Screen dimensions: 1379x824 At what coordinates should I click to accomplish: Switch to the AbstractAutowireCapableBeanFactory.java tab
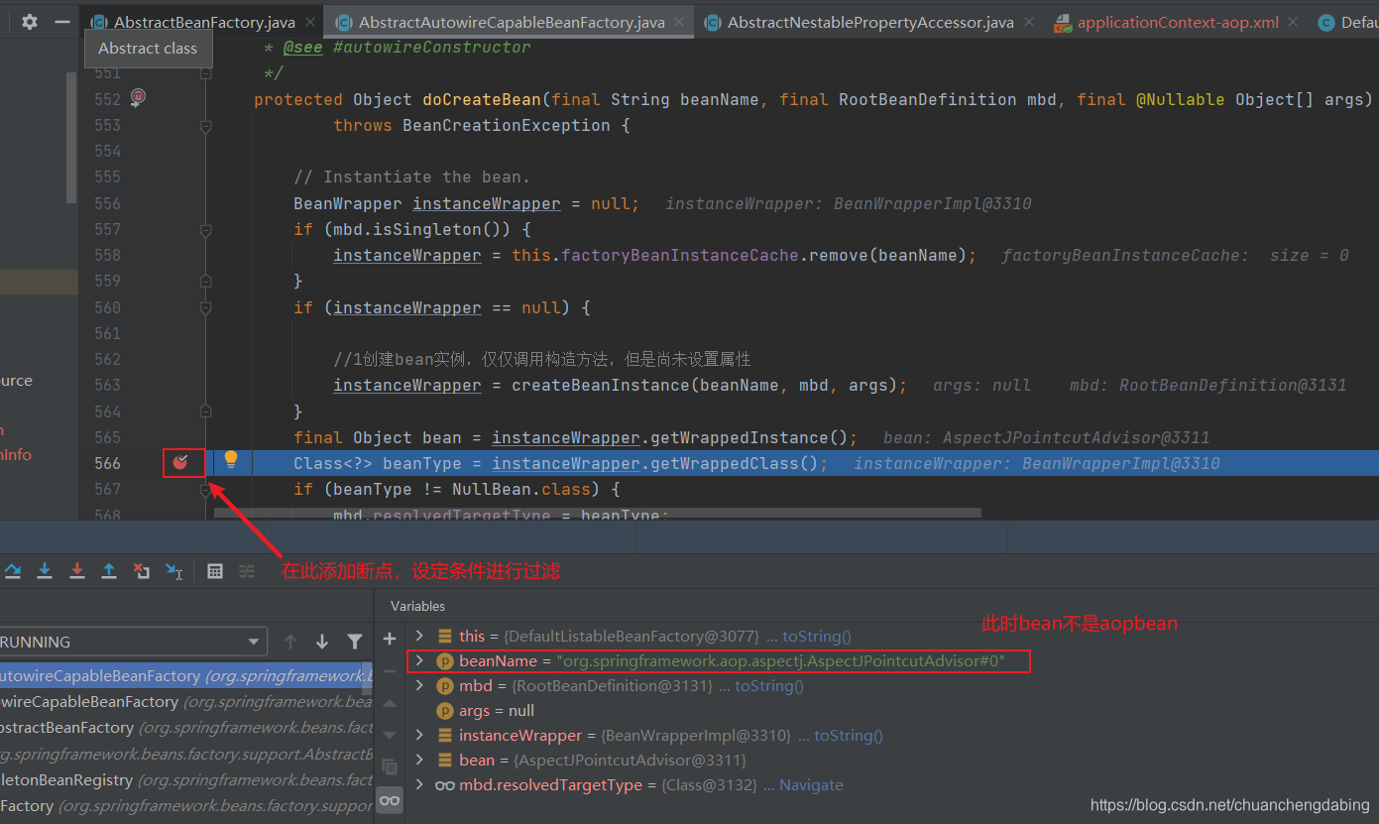point(512,22)
